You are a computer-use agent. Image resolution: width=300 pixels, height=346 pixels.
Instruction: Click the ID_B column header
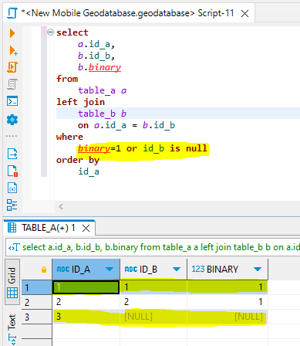click(x=153, y=270)
